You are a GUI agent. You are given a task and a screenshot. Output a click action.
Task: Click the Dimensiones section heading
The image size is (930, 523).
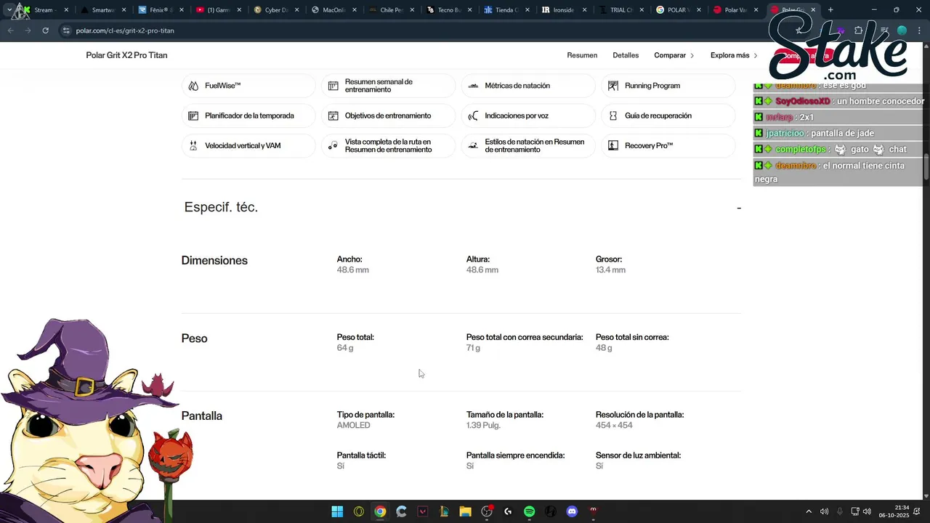click(214, 261)
